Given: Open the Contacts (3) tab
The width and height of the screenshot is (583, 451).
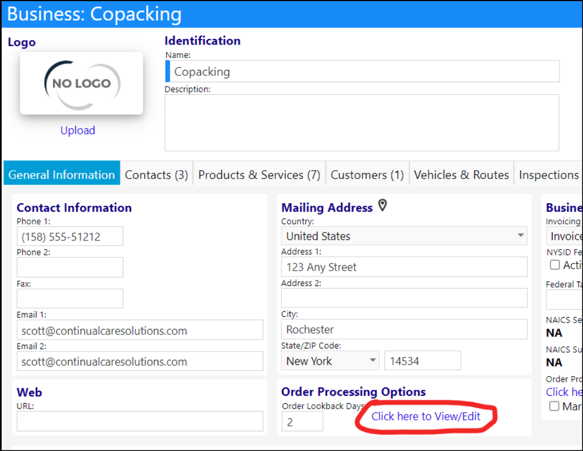Looking at the screenshot, I should click(x=156, y=173).
